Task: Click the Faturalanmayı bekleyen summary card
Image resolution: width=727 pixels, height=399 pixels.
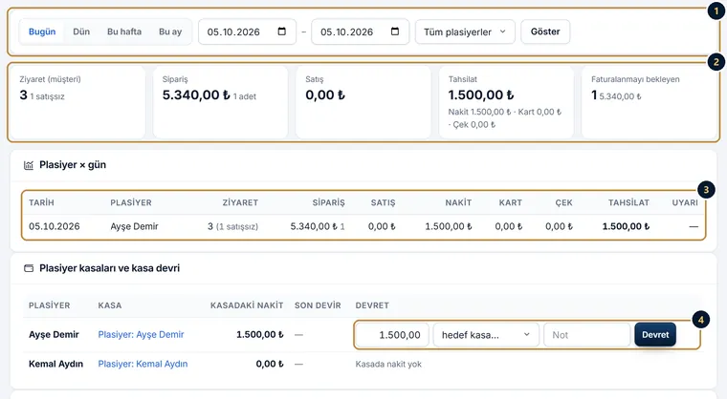Action: (650, 102)
